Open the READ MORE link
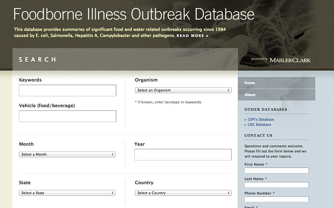 click(x=192, y=36)
